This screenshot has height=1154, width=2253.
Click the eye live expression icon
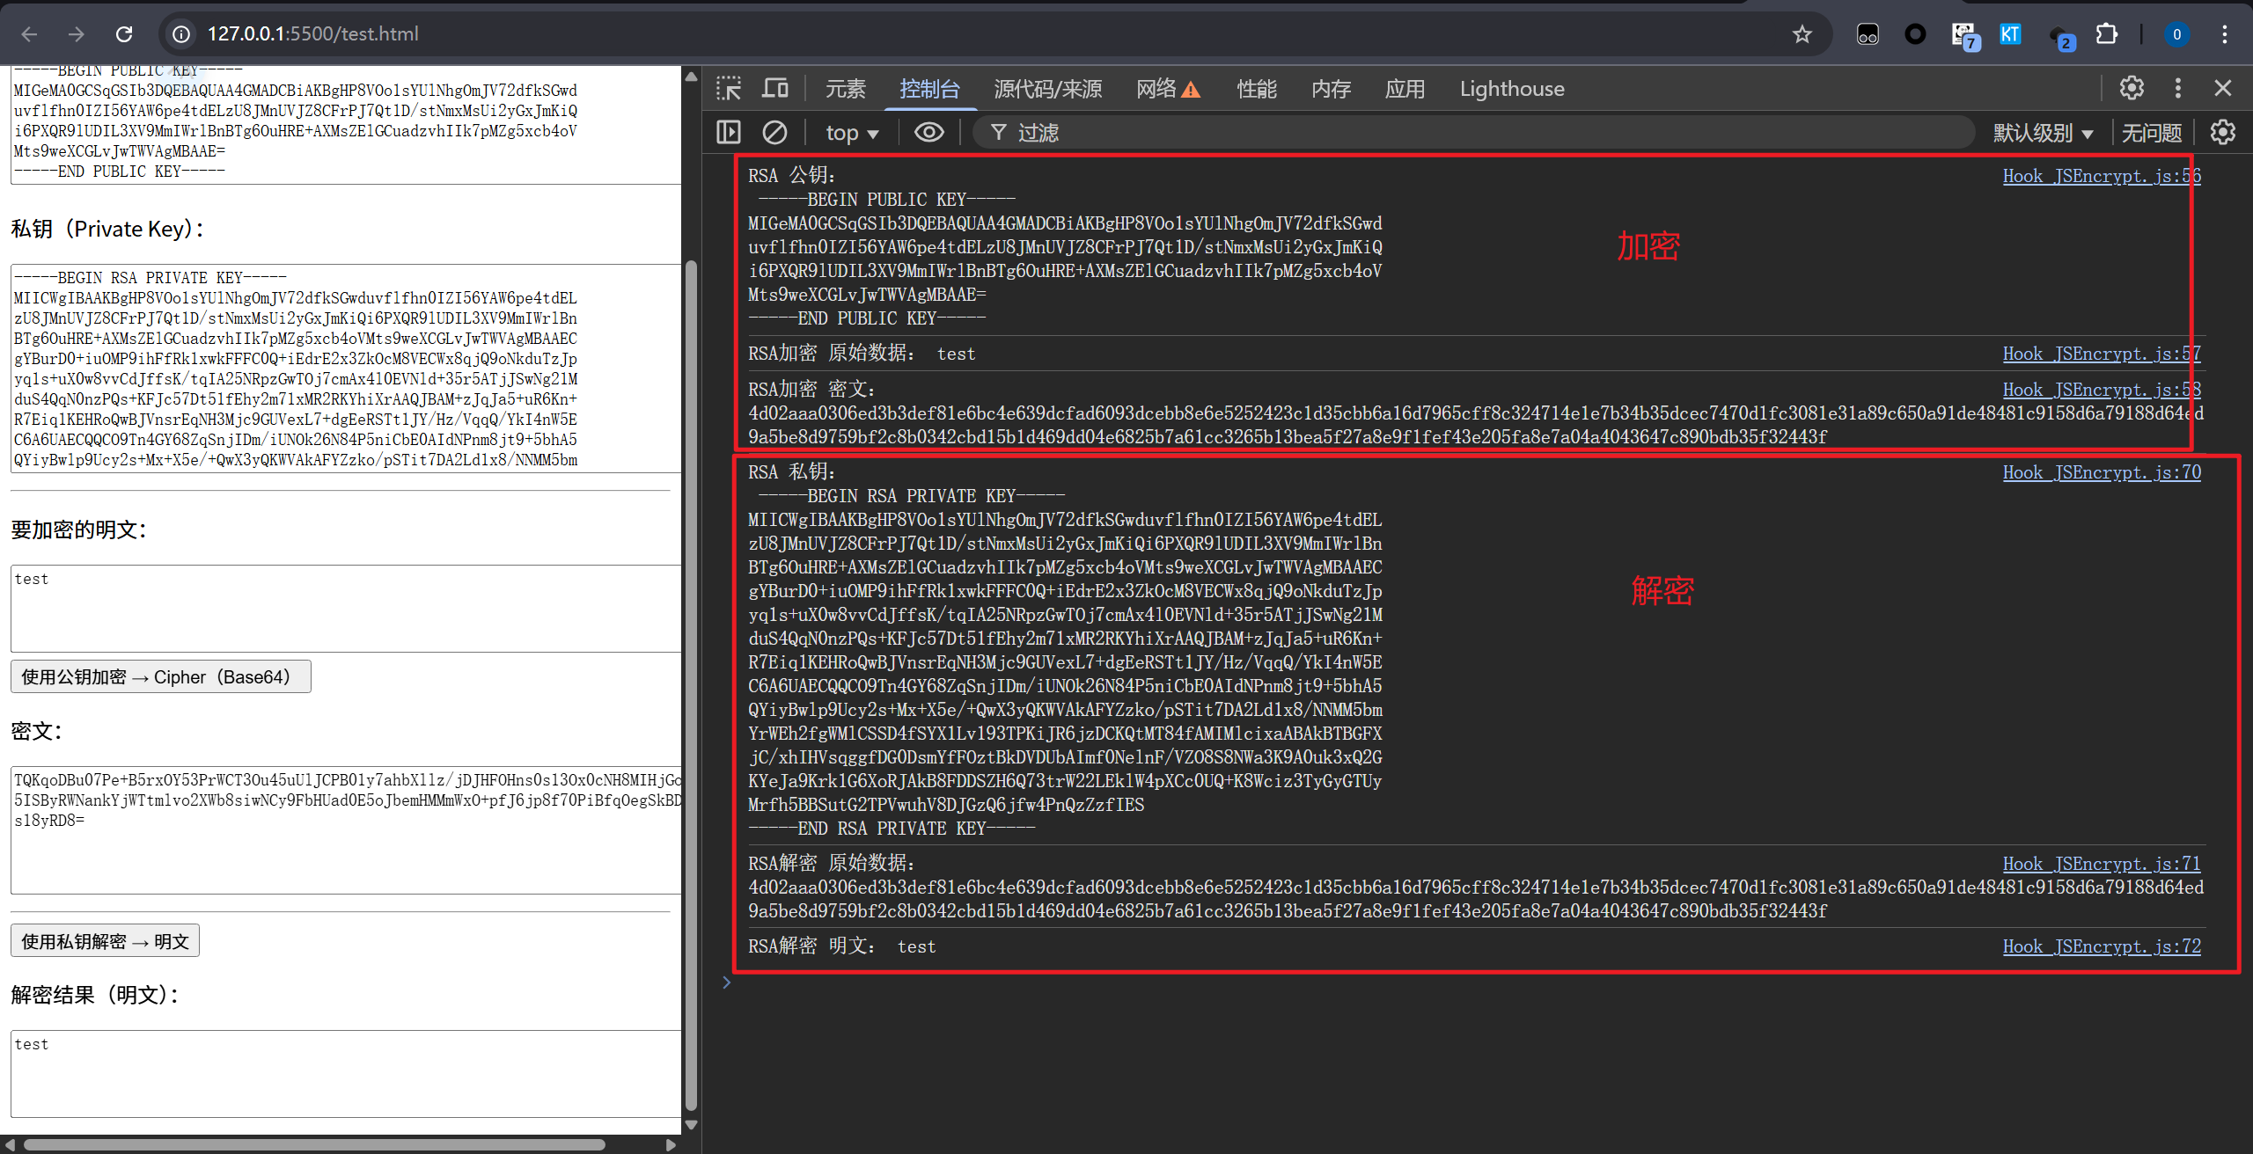pyautogui.click(x=928, y=133)
